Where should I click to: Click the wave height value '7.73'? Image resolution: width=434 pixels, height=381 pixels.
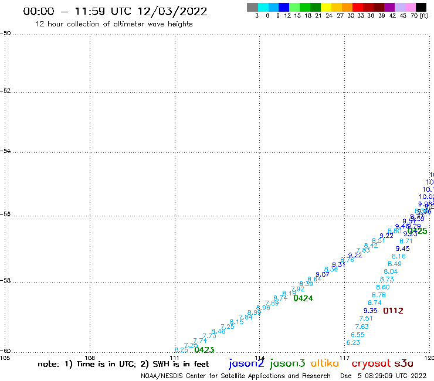pos(209,336)
